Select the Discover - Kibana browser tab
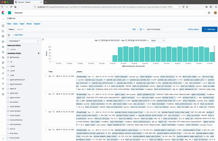Image resolution: width=218 pixels, height=141 pixels. pyautogui.click(x=28, y=2)
